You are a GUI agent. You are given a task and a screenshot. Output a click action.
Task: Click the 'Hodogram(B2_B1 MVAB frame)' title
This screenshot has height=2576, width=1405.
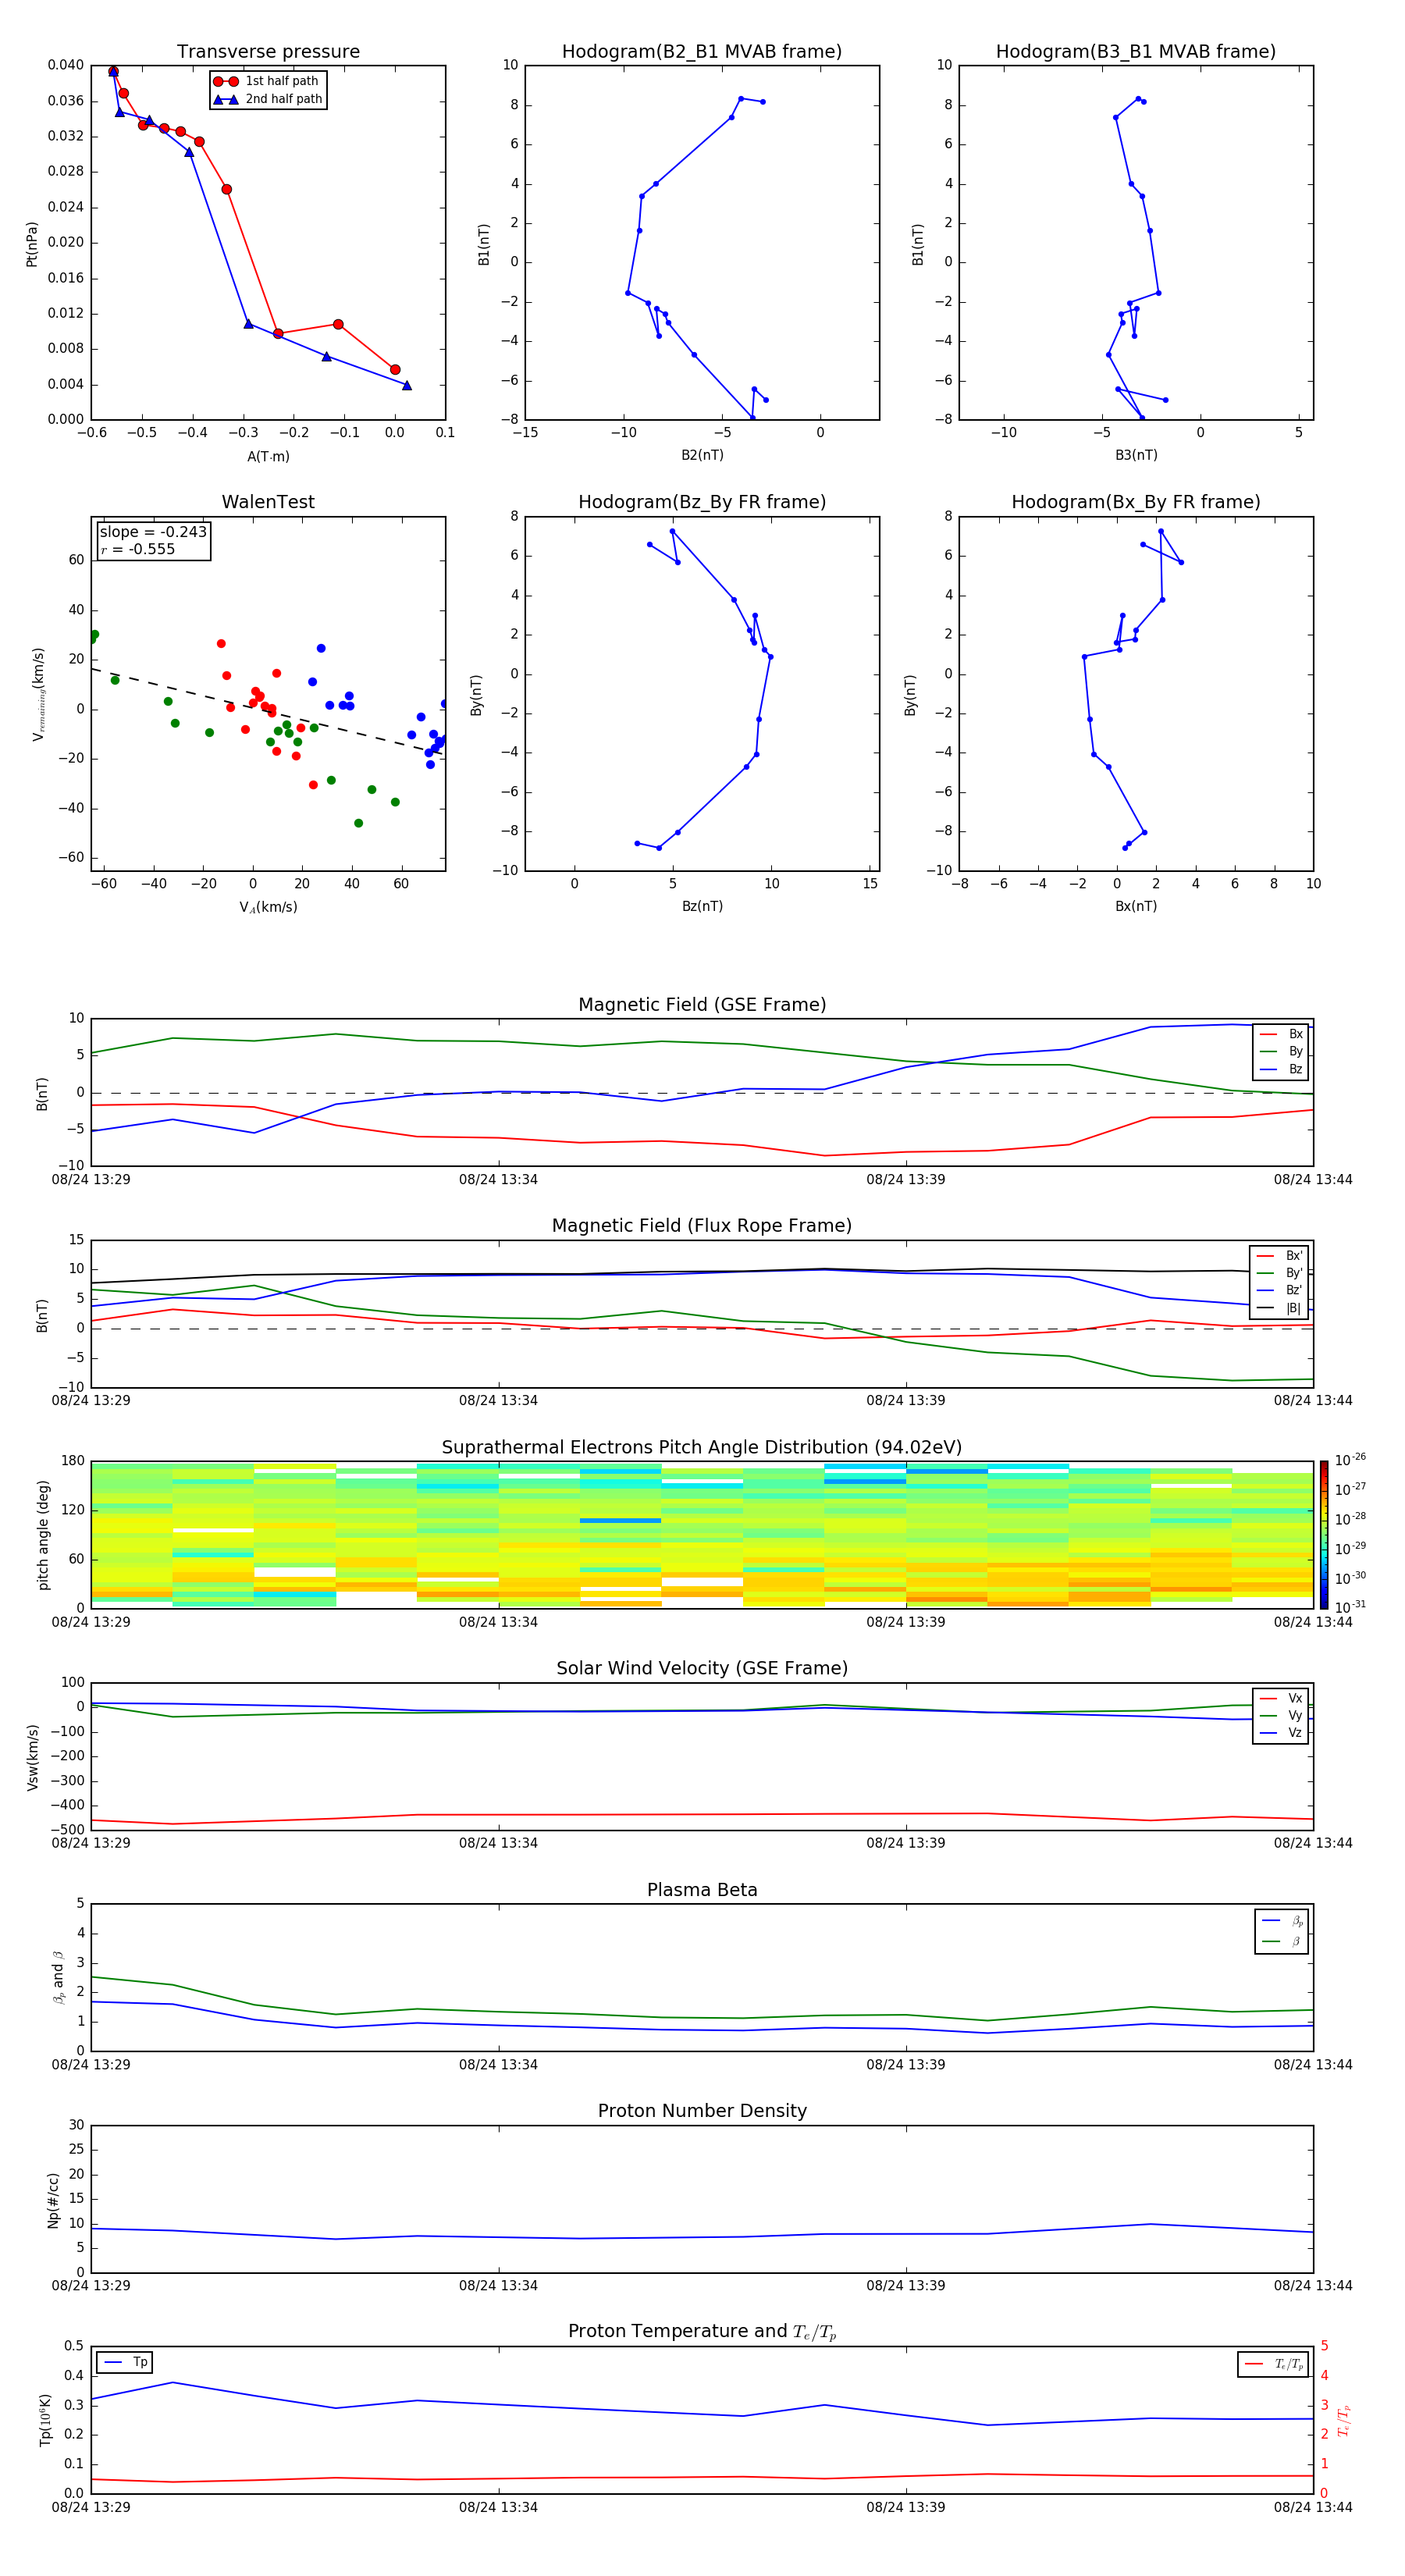pos(702,52)
